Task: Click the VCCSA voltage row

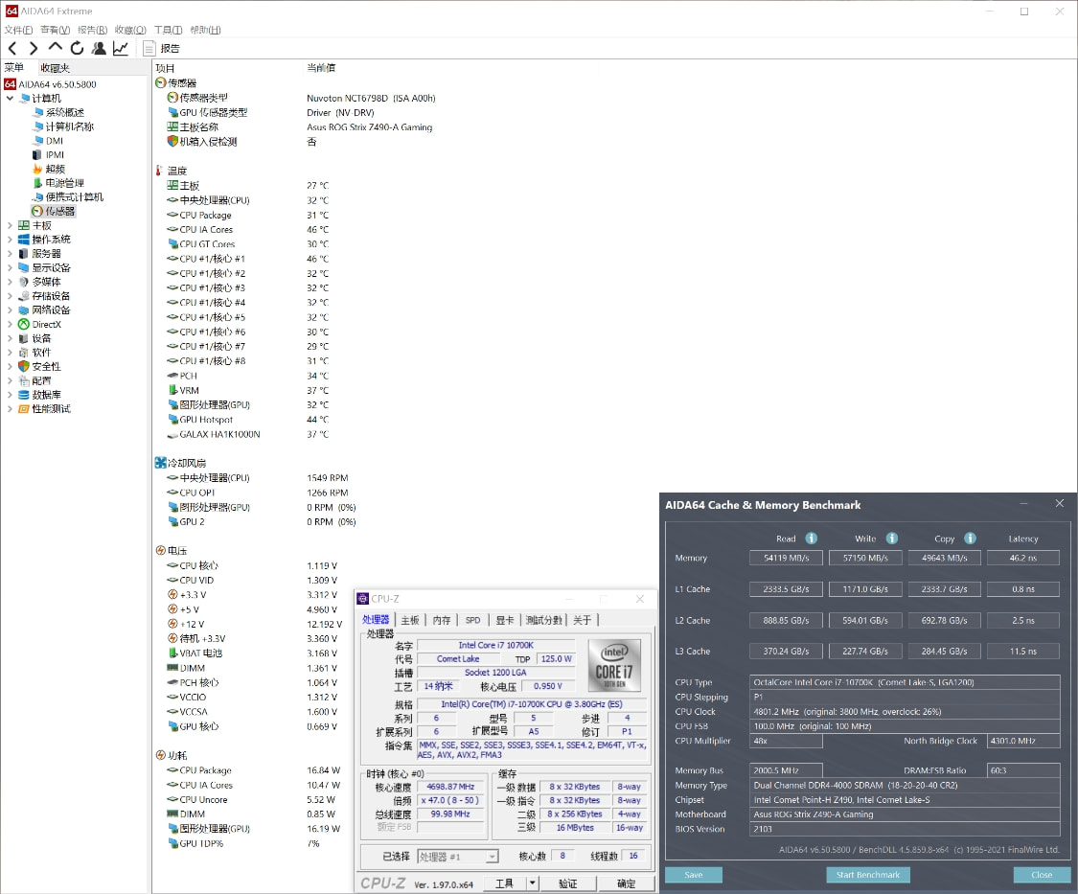Action: pyautogui.click(x=252, y=712)
